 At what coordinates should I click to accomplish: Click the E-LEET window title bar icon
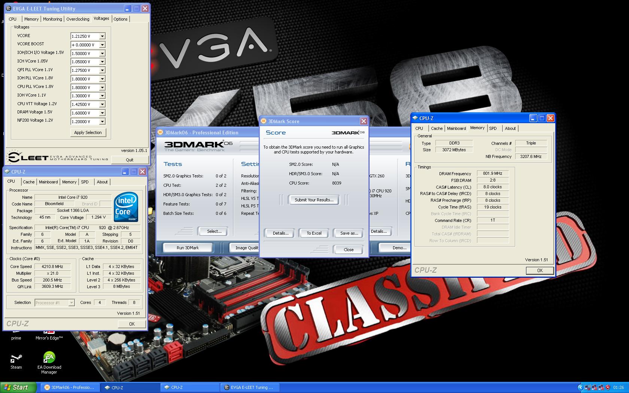[9, 8]
